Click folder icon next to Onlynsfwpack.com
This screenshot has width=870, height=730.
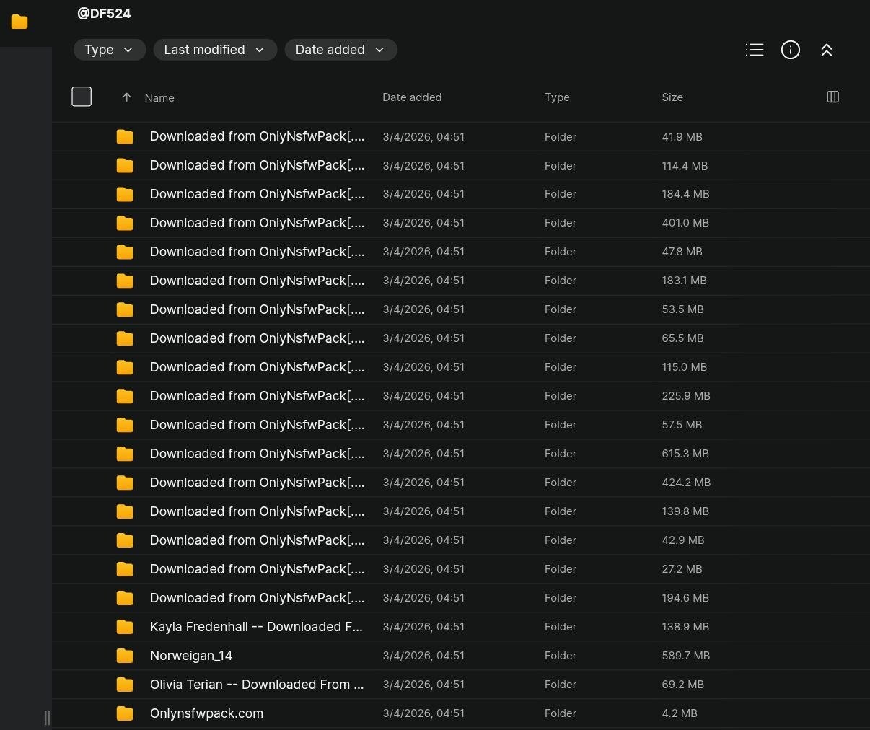point(125,713)
